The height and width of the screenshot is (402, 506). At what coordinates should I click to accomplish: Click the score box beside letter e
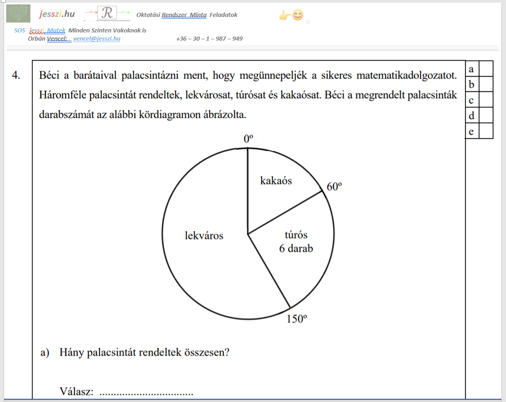485,131
